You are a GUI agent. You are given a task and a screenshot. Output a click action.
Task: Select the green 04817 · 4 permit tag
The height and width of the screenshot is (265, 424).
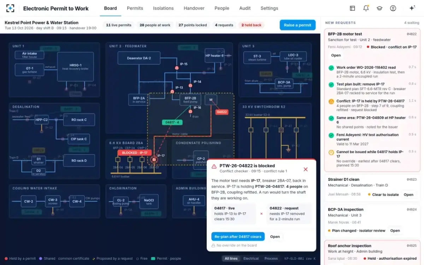pos(172,122)
